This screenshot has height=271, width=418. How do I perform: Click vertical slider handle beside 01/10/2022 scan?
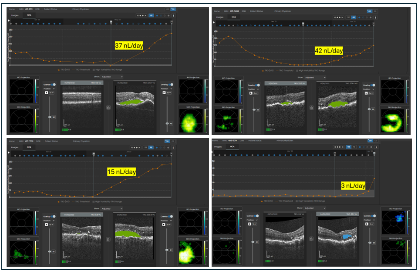pos(369,109)
